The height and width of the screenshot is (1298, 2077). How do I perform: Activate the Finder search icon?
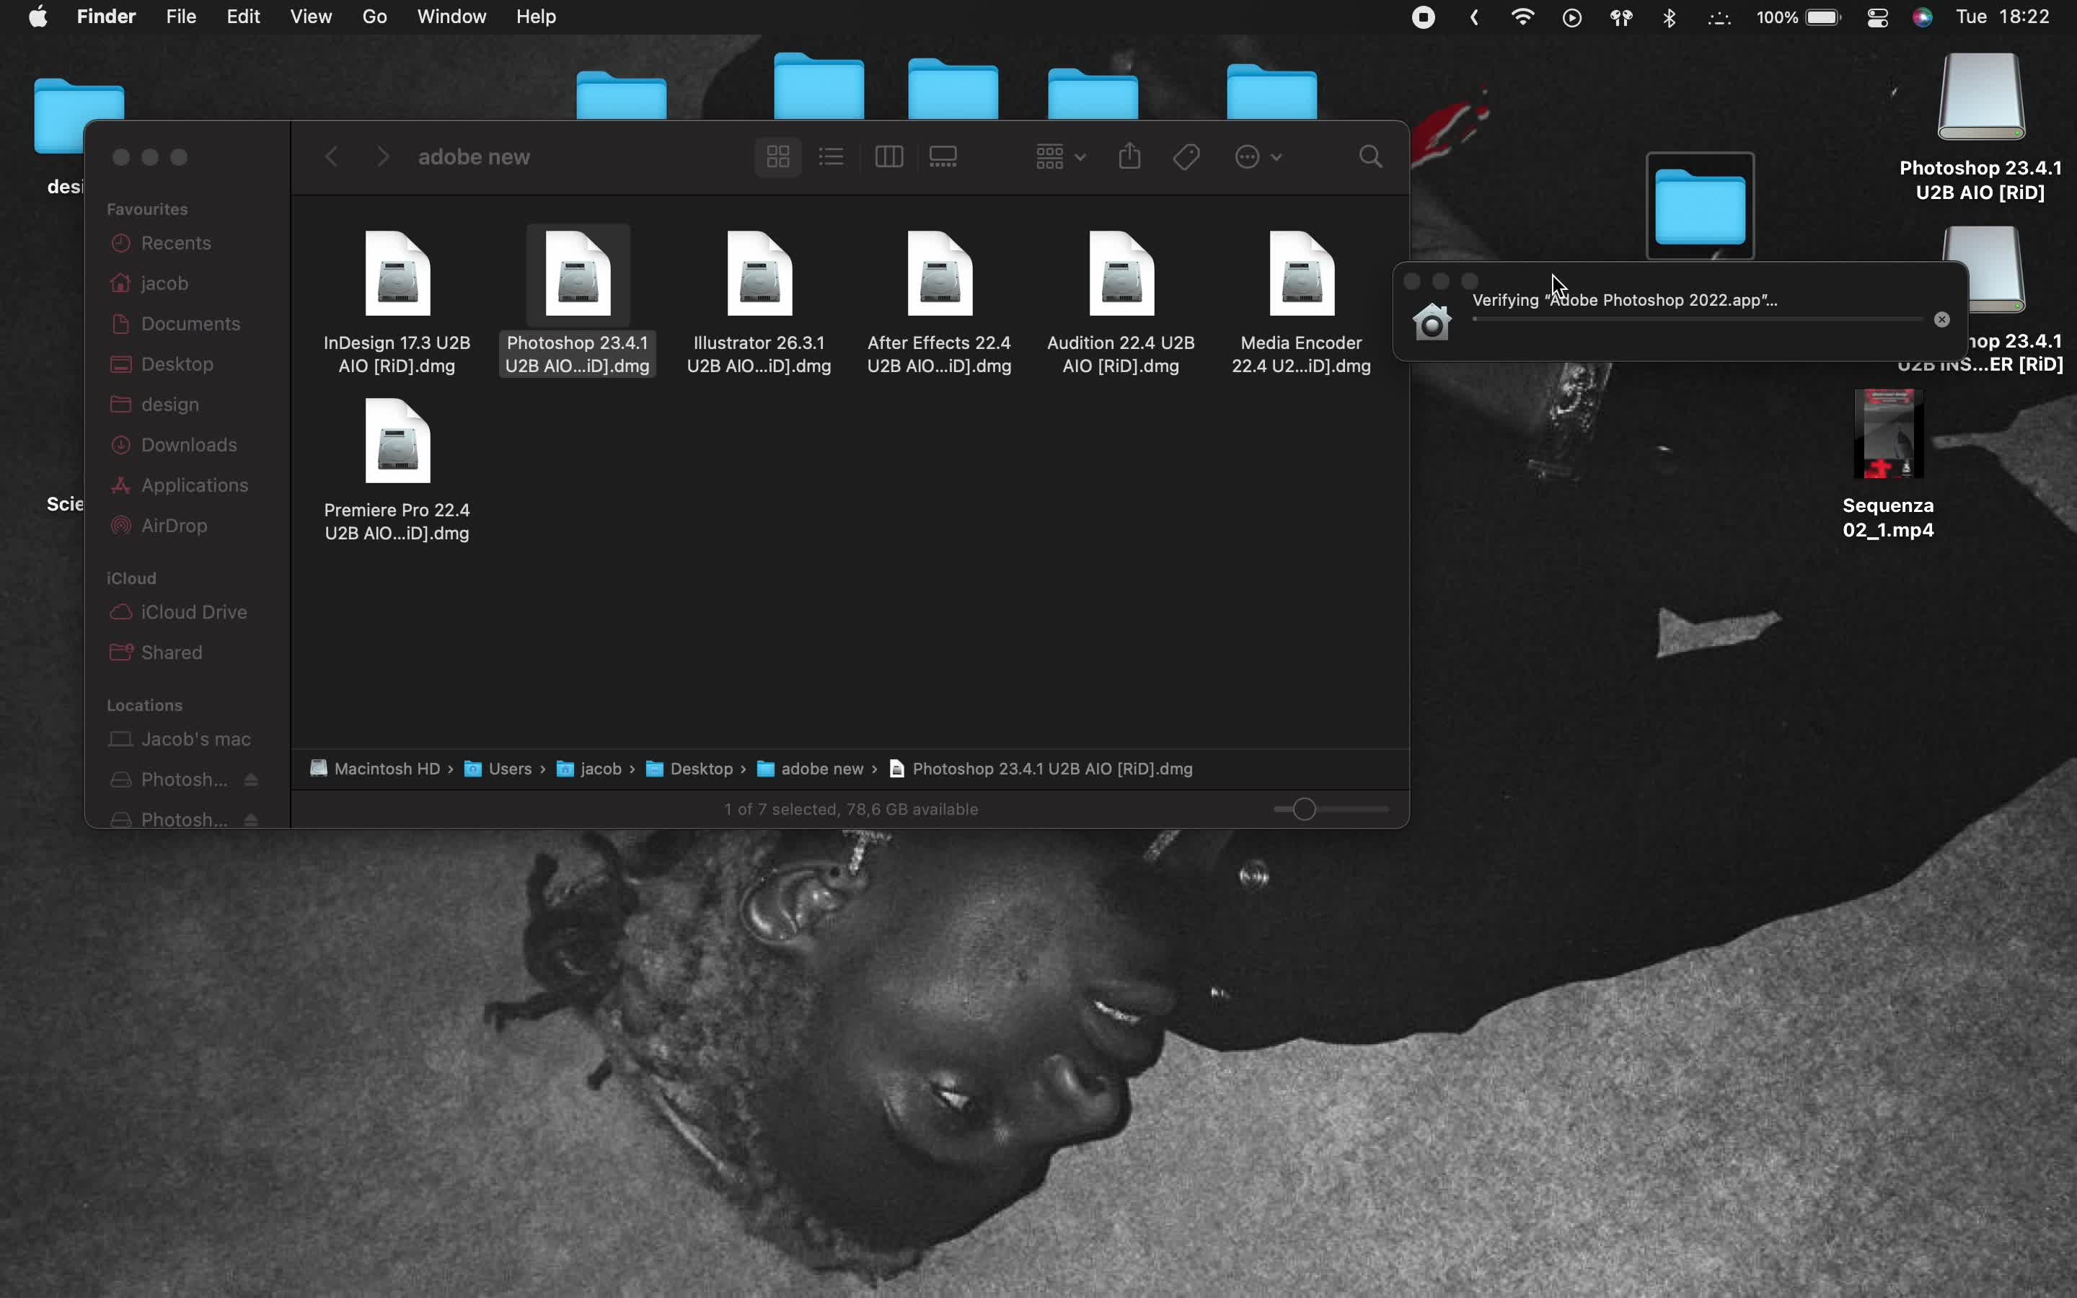point(1369,156)
